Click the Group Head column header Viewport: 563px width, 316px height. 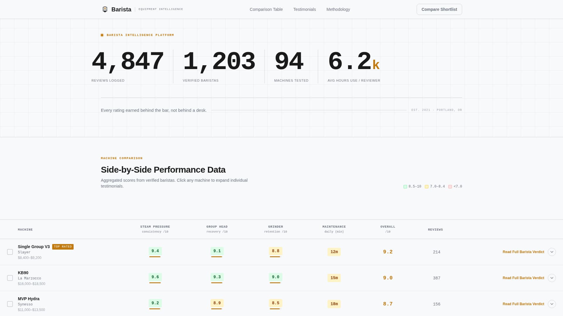tap(217, 229)
